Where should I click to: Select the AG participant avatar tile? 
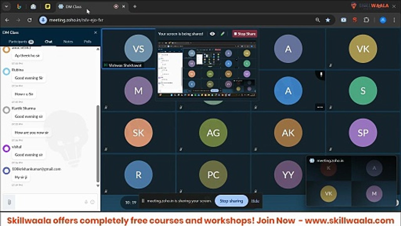[213, 133]
